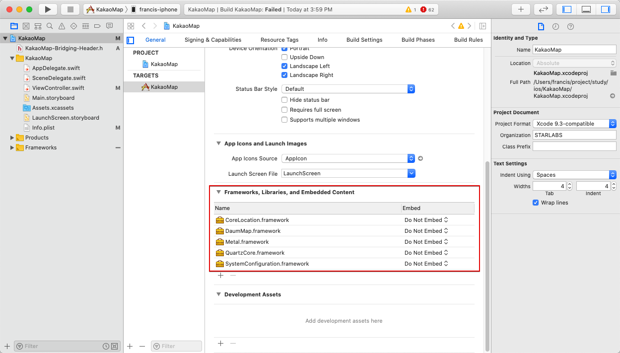Show the Debug area

(586, 9)
